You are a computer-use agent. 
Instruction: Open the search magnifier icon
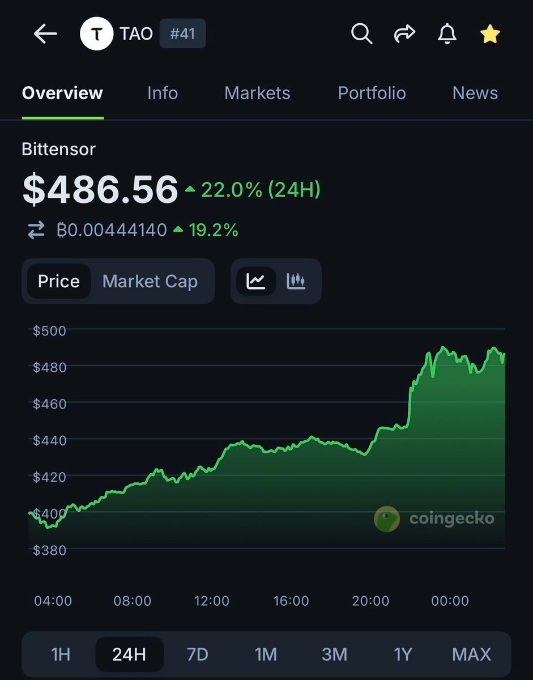point(361,34)
